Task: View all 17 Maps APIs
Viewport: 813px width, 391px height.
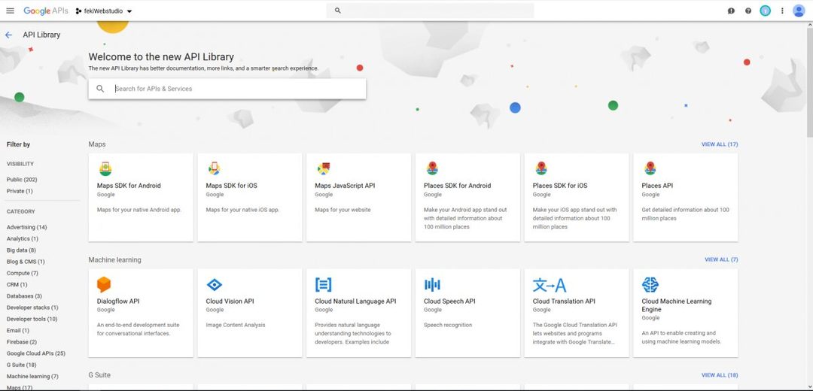Action: (x=720, y=144)
